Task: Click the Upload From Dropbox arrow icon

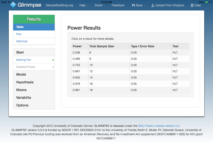Action: tap(153, 5)
